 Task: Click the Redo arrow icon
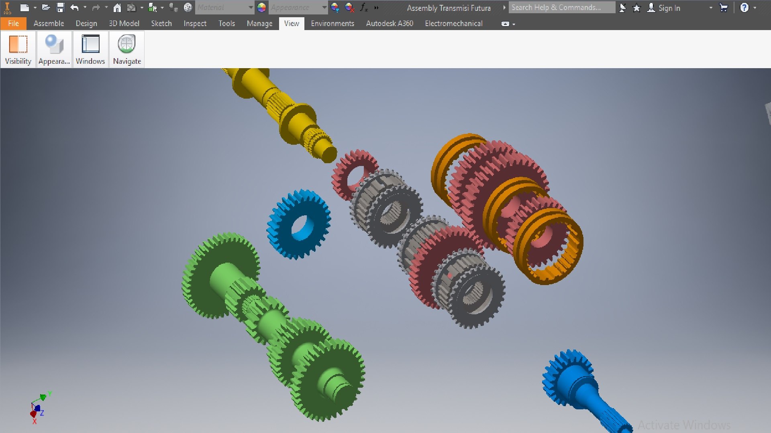(96, 8)
